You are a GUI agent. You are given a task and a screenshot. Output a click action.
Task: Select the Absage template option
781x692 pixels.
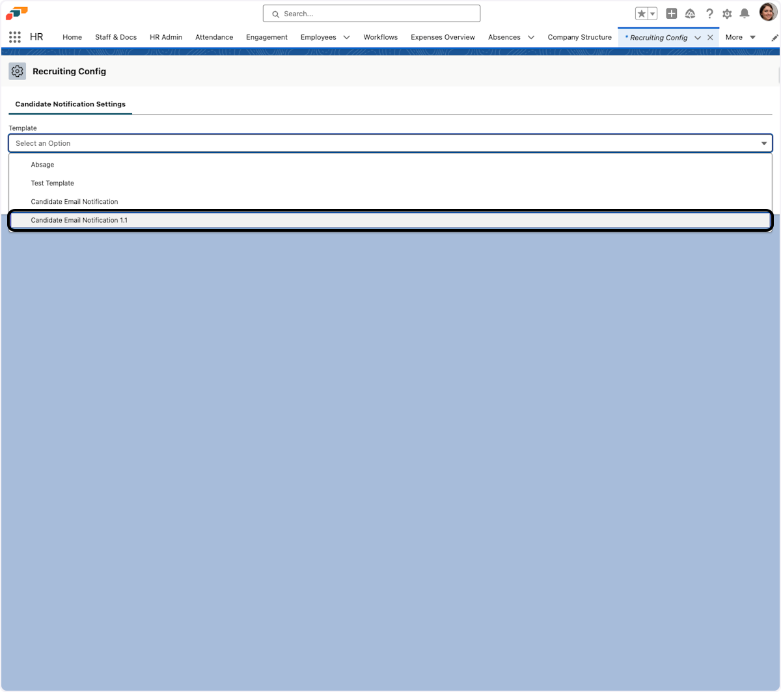(42, 165)
